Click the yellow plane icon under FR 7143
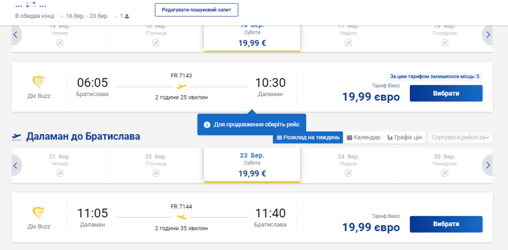The image size is (508, 250). [182, 87]
